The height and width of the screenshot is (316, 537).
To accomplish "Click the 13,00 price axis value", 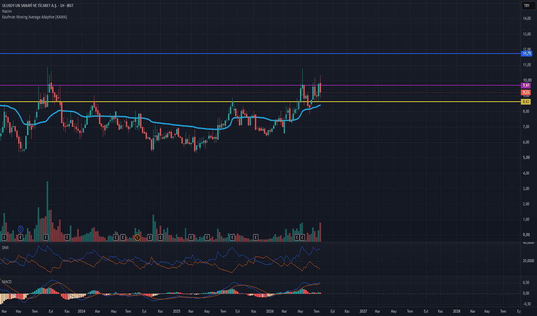I will [x=527, y=34].
